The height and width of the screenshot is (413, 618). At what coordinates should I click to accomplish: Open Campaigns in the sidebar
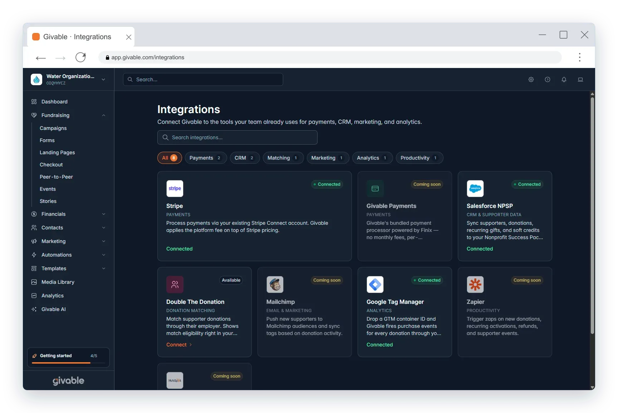click(53, 128)
